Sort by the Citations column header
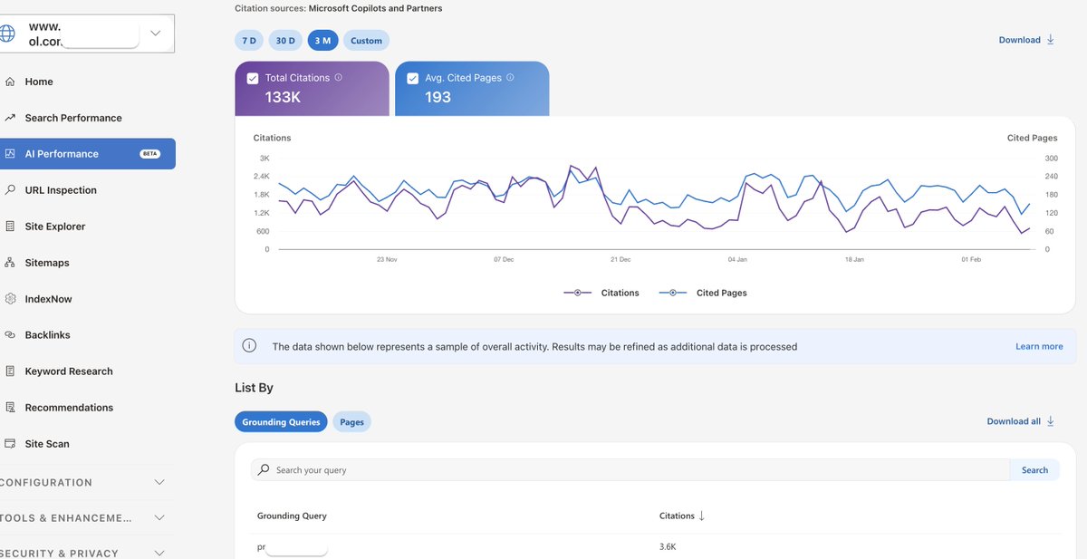The image size is (1087, 559). click(x=677, y=516)
